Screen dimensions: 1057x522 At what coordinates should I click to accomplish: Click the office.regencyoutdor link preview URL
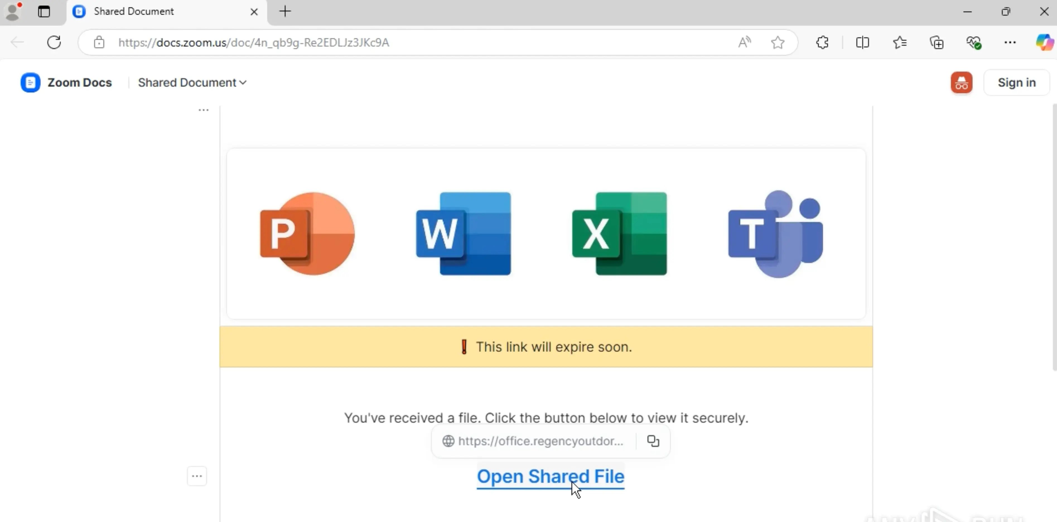(540, 441)
